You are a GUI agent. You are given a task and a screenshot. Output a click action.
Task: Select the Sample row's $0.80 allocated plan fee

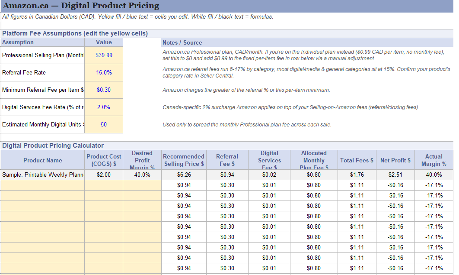(x=314, y=175)
